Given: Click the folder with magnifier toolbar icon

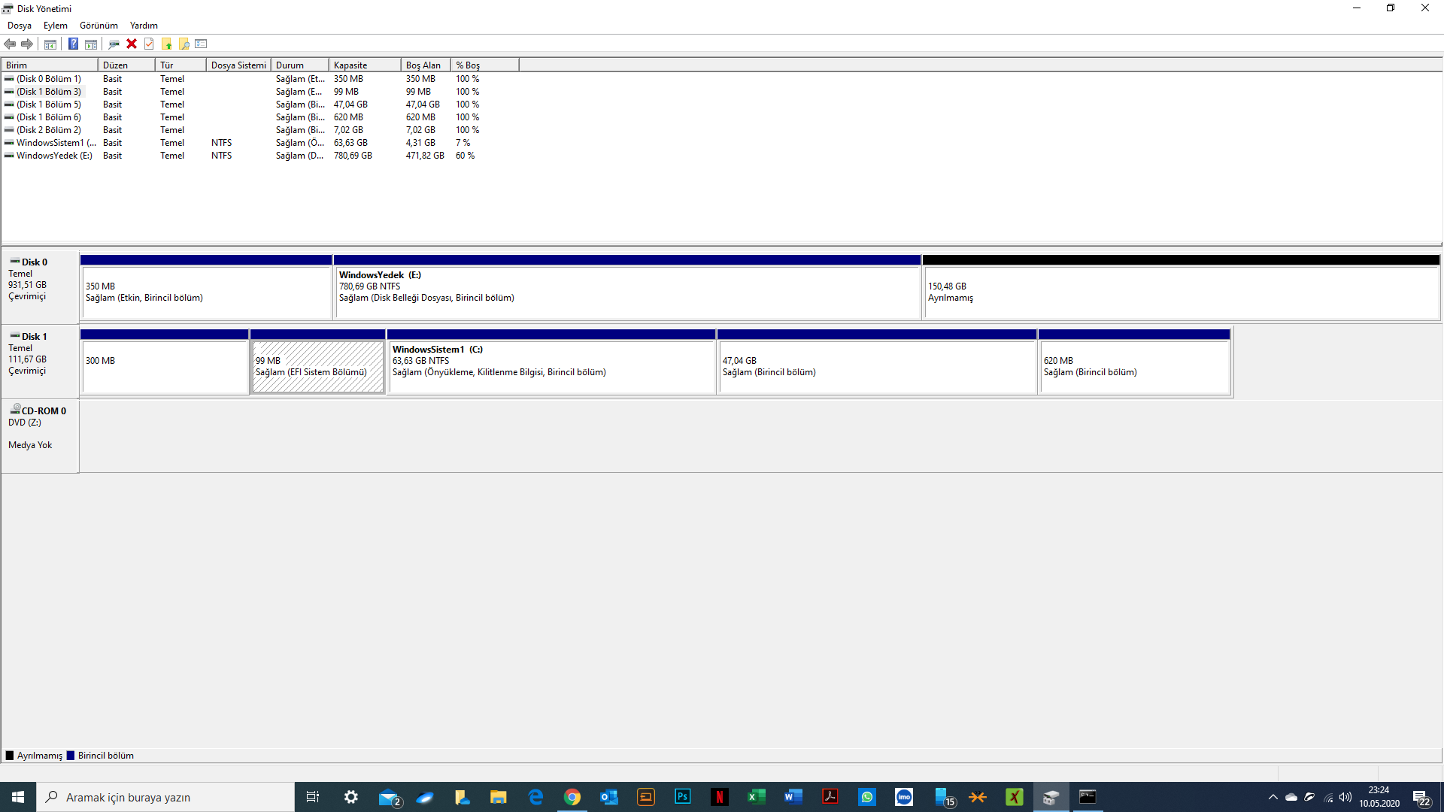Looking at the screenshot, I should pos(184,44).
